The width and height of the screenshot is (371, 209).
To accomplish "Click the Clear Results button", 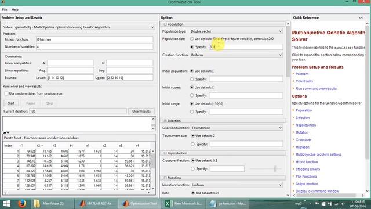I will click(141, 111).
